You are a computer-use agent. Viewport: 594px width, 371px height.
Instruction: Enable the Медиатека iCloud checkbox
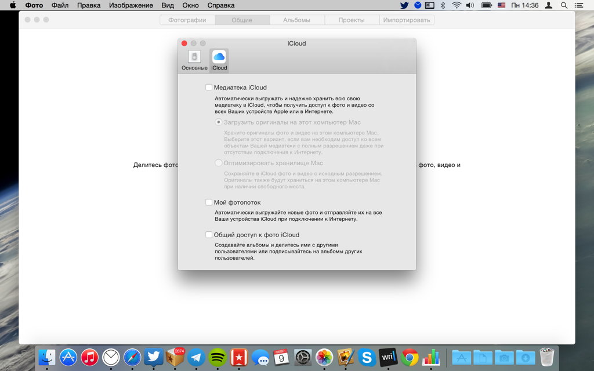[x=209, y=88]
